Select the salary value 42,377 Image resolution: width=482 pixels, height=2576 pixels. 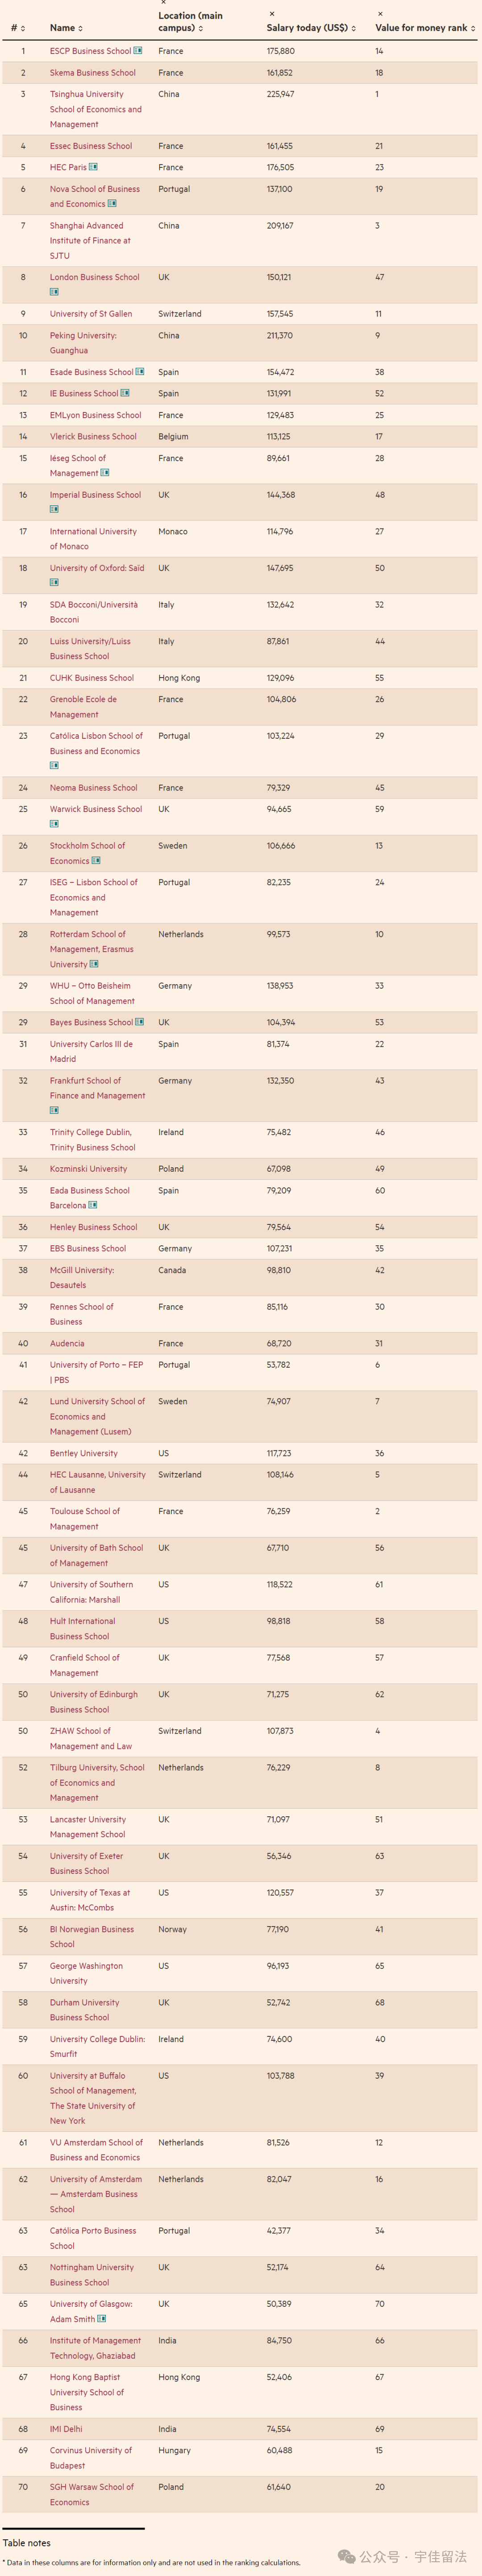(x=279, y=2231)
